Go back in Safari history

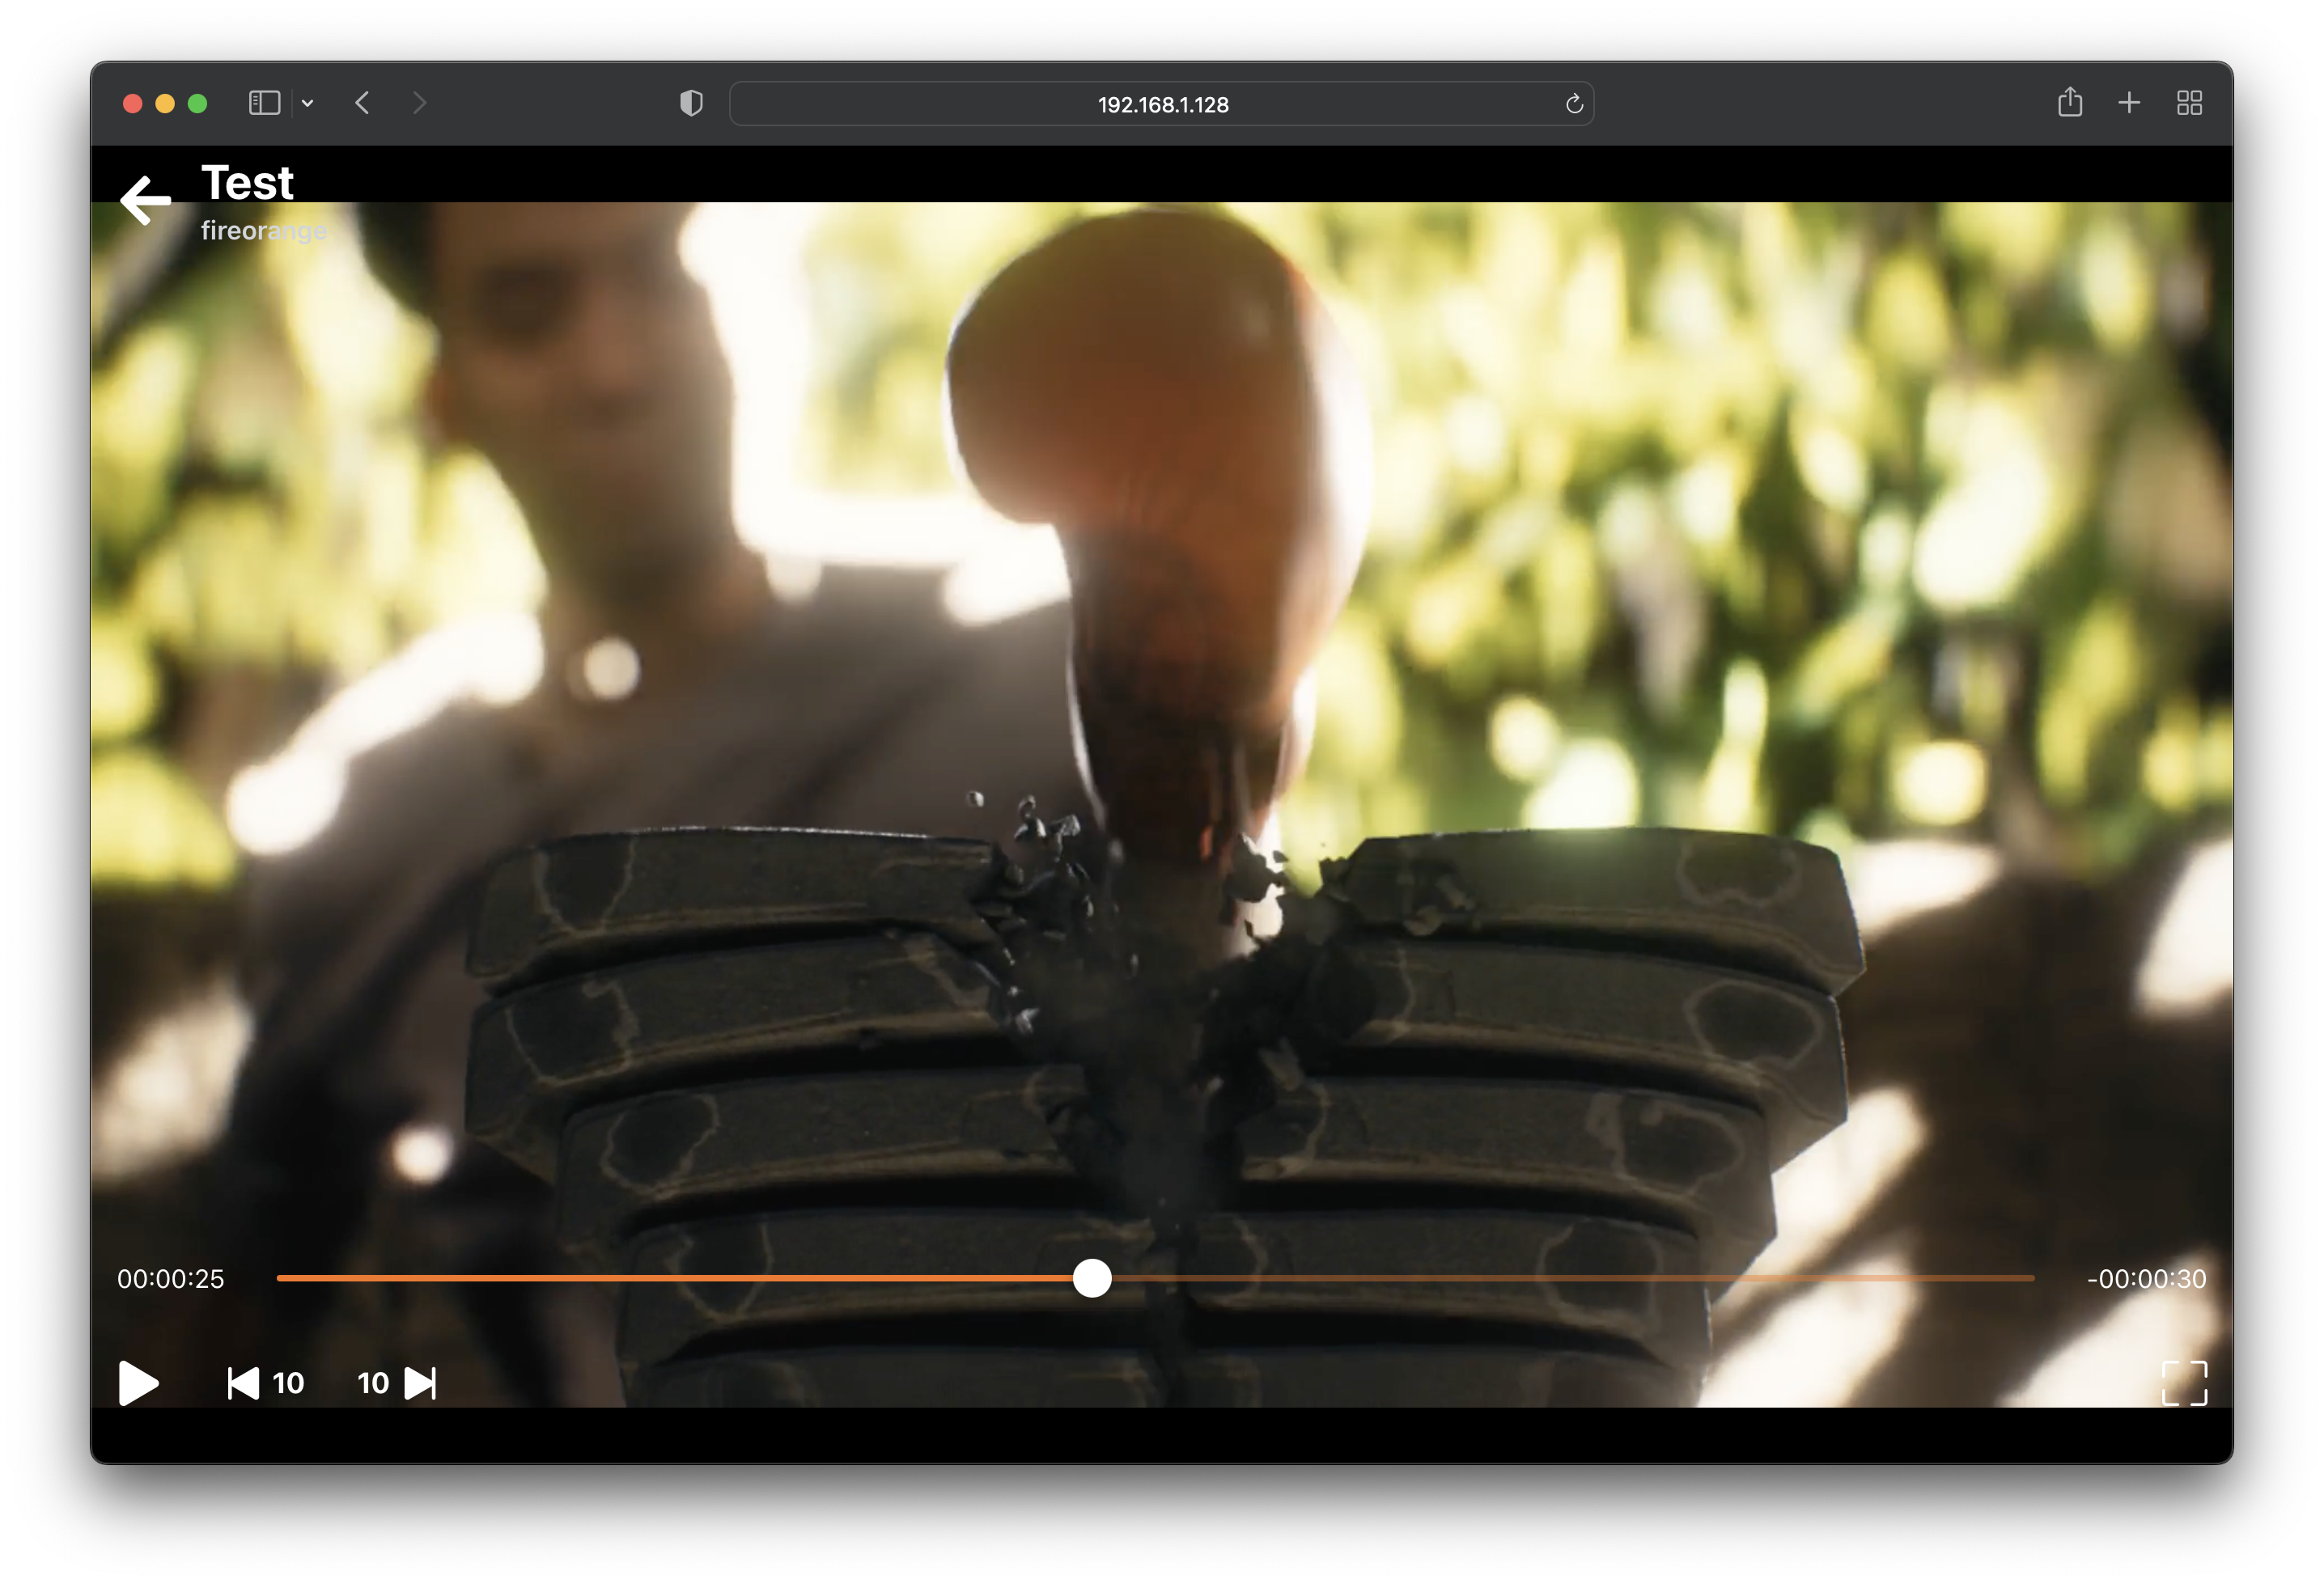coord(362,103)
